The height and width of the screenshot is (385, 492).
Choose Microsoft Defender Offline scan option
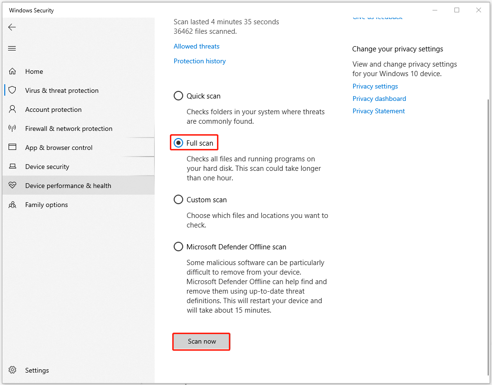click(178, 247)
